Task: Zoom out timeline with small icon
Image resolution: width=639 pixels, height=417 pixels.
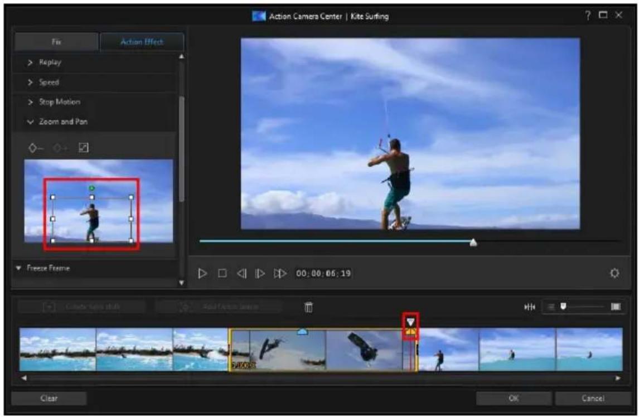Action: coord(550,307)
